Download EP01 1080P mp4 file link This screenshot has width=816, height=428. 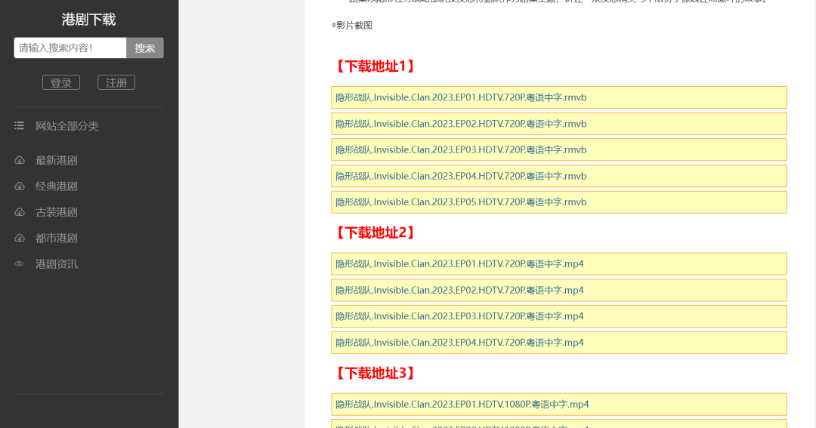pos(462,404)
